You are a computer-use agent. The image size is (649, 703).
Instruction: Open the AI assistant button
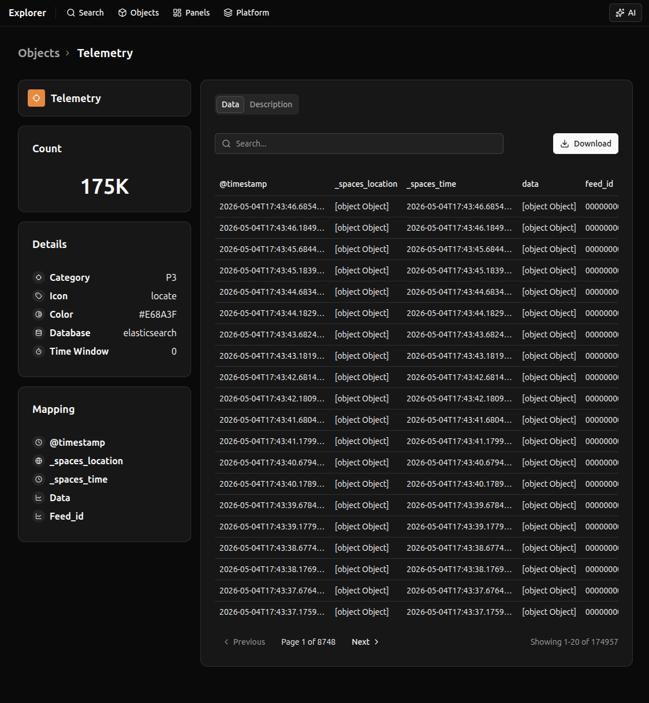[625, 13]
